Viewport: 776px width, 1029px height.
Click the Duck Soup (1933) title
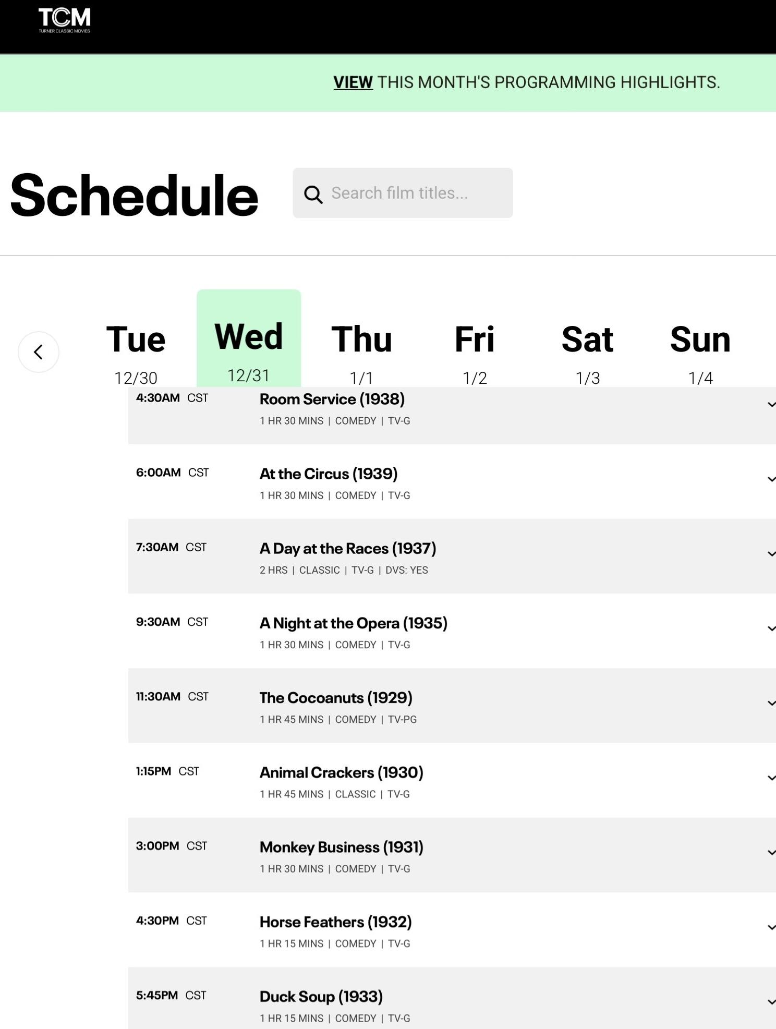[x=321, y=997]
